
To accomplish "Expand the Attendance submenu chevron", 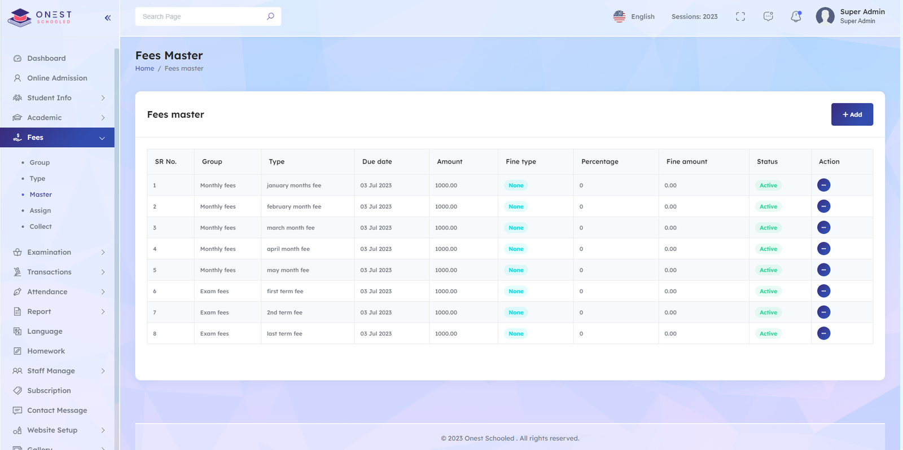I will tap(103, 292).
